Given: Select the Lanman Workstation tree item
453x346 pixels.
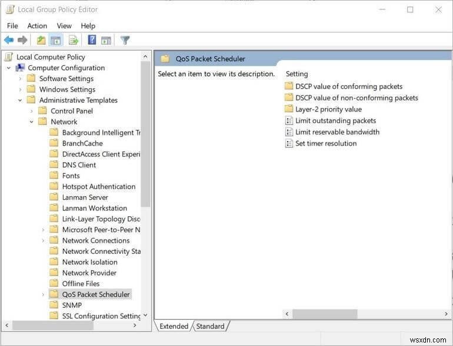Looking at the screenshot, I should coord(95,208).
